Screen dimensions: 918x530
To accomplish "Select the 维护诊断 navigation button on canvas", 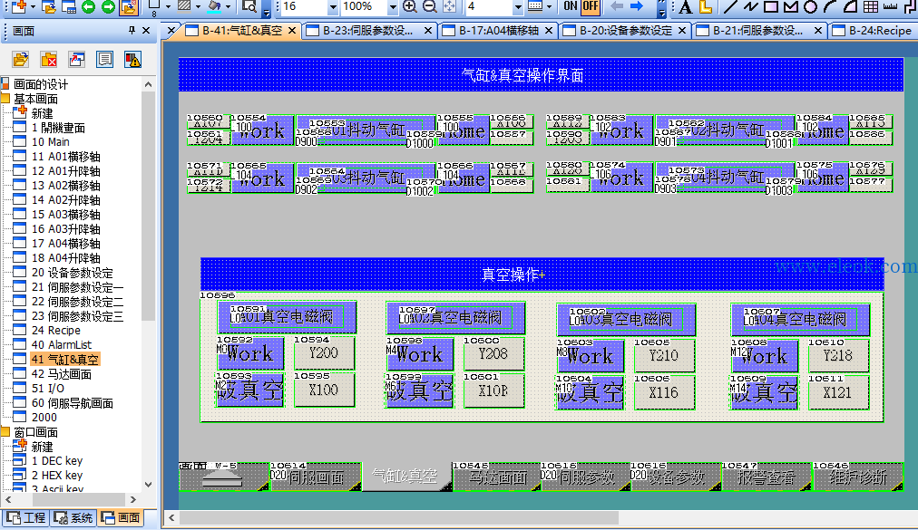I will tap(858, 477).
